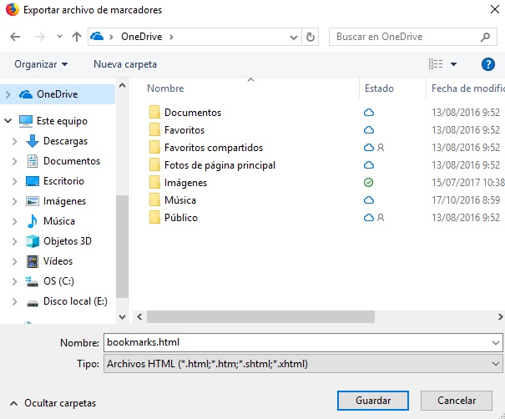Click Nueva carpeta in toolbar
This screenshot has width=505, height=419.
124,64
